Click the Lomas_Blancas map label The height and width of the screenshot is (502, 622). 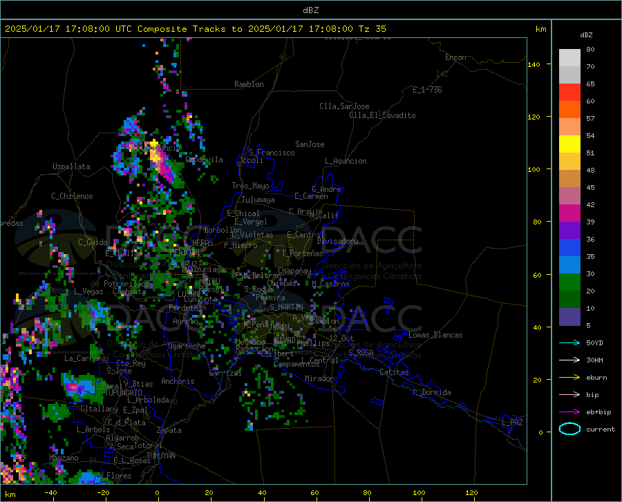pyautogui.click(x=435, y=335)
